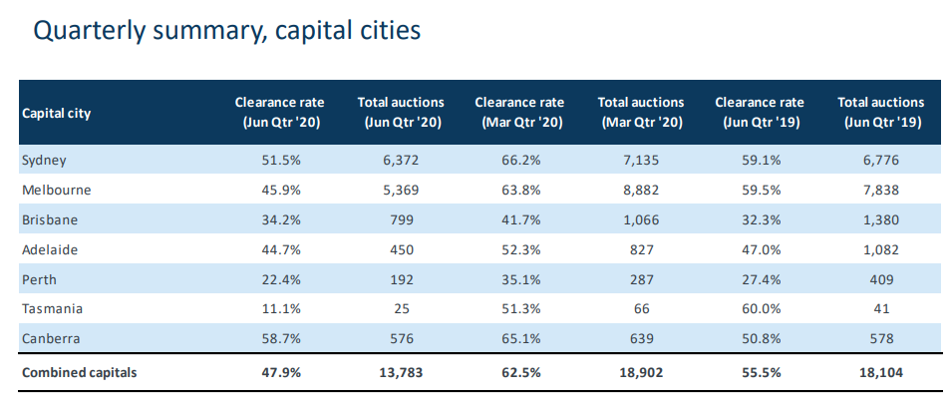This screenshot has width=952, height=410.
Task: Click the Tasmania row label
Action: [x=52, y=308]
